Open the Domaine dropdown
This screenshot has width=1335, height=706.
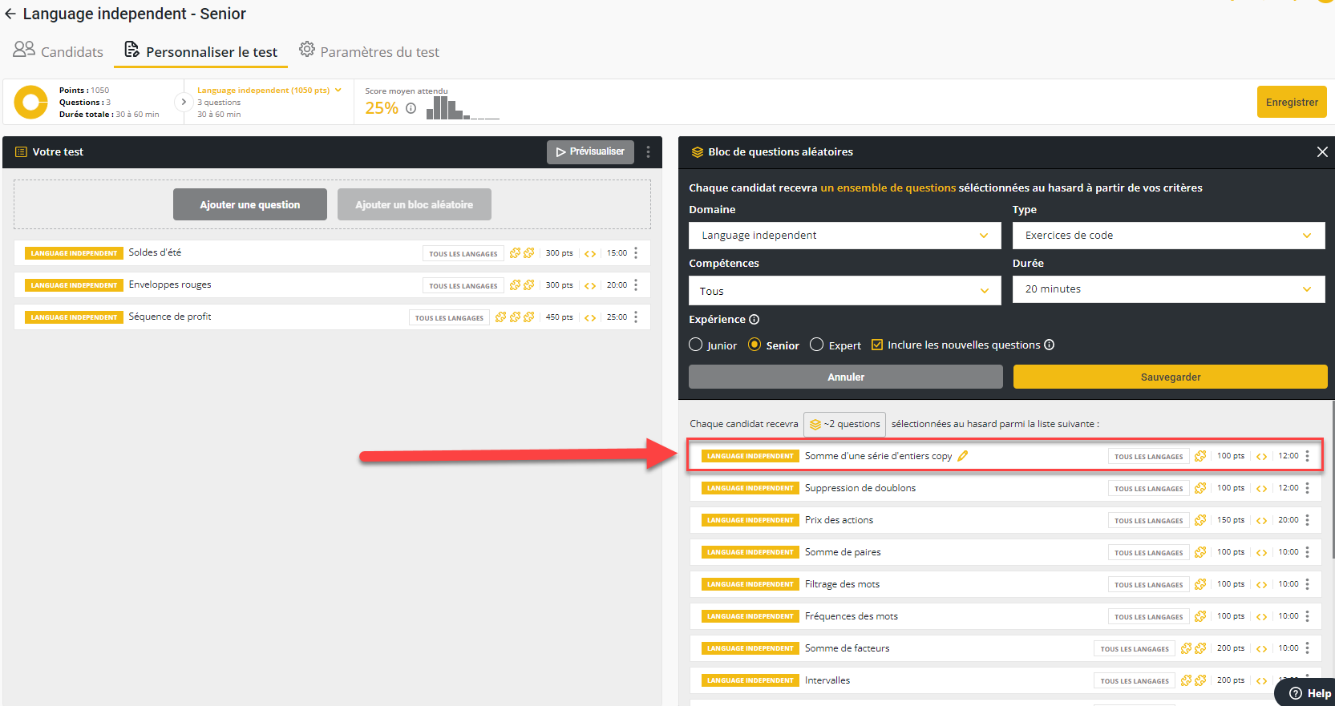(844, 236)
